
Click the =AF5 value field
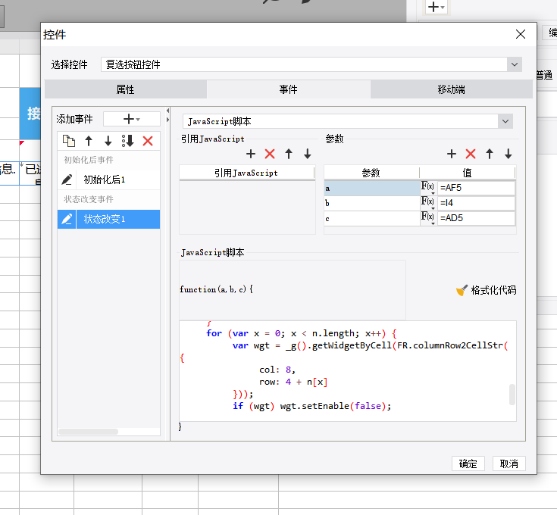tap(476, 187)
